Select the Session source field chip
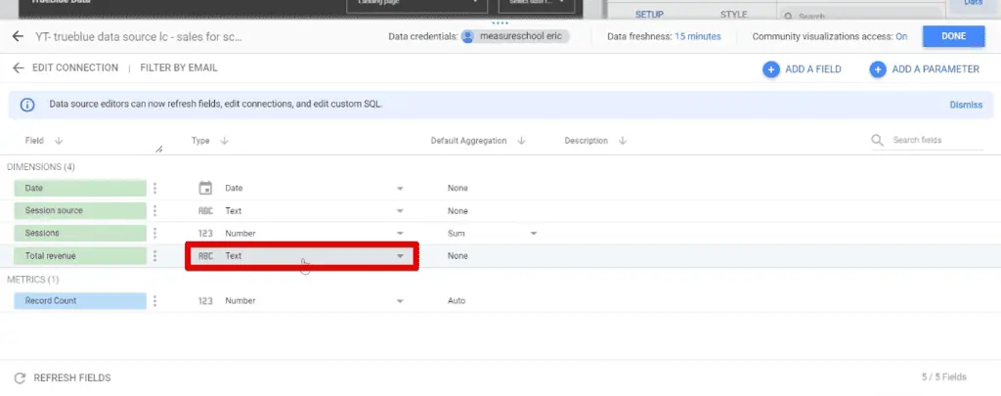The image size is (1001, 396). pos(80,211)
